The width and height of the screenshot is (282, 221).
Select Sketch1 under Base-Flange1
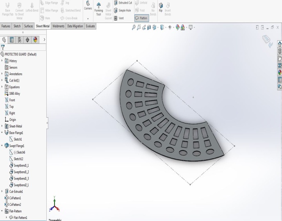click(16, 139)
